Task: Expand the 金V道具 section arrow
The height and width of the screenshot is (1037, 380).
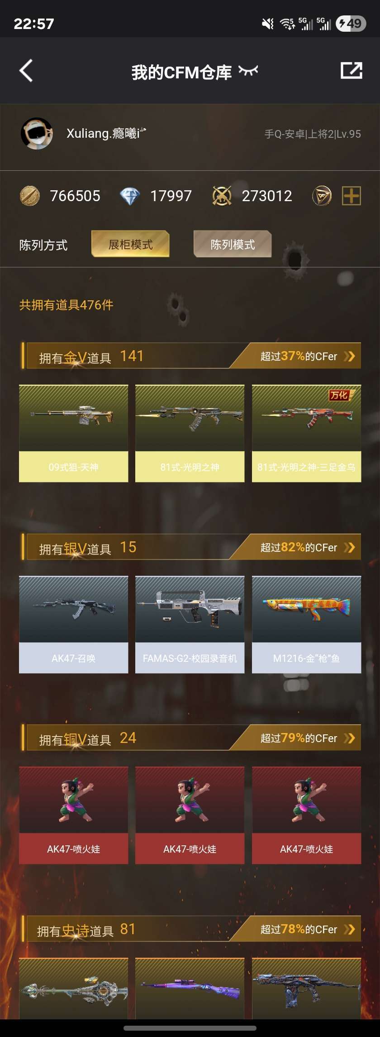Action: tap(349, 357)
